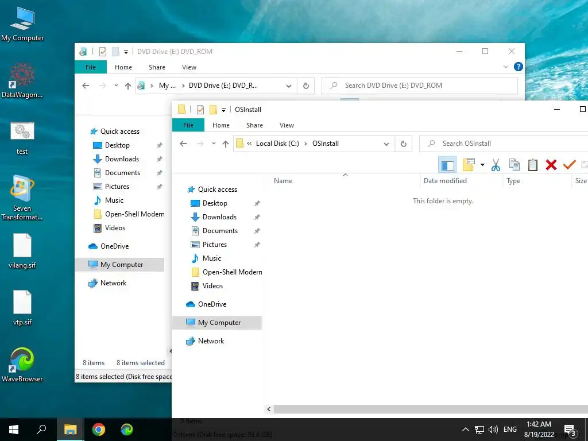This screenshot has width=588, height=441.
Task: Select Documents in OSInstall navigation pane
Action: (220, 231)
